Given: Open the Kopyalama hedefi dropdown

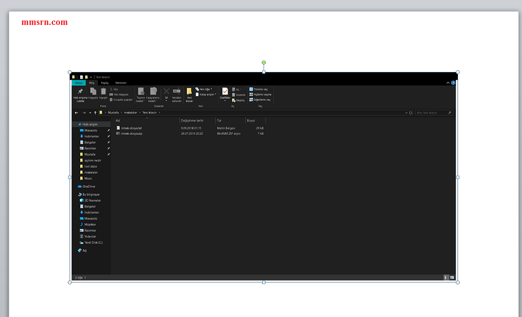Looking at the screenshot, I should tap(153, 95).
